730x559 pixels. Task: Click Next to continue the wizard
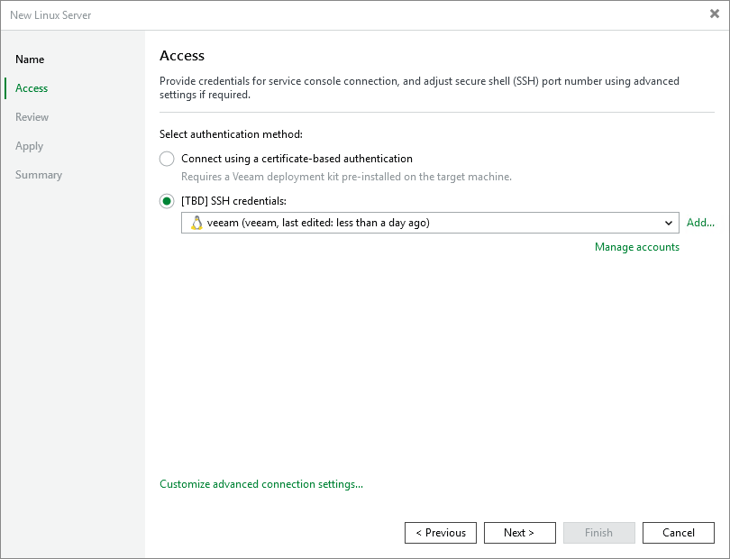pyautogui.click(x=519, y=533)
